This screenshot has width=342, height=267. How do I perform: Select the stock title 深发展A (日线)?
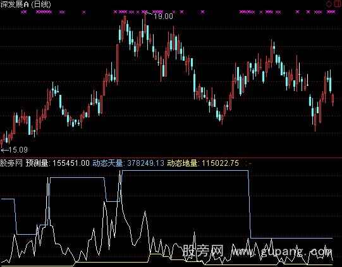(25, 4)
